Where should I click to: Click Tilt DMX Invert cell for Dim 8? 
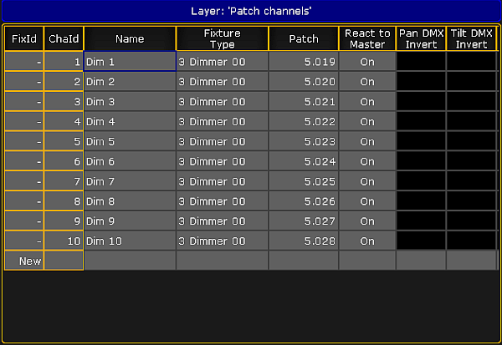point(471,201)
